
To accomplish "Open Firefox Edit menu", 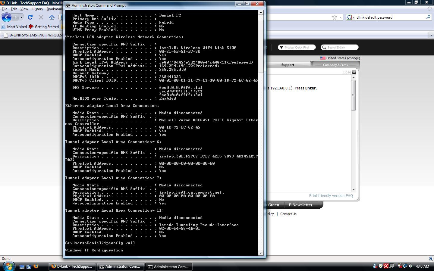I will coord(14,9).
